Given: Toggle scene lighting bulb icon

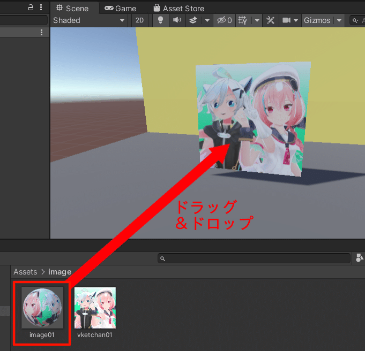Looking at the screenshot, I should [160, 20].
